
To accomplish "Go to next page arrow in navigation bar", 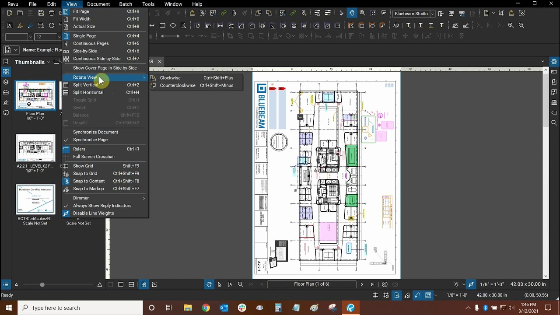I will pyautogui.click(x=362, y=284).
